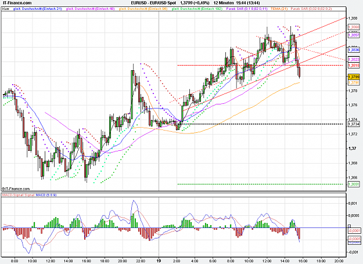Click the 'EURUSD - EUR/USD Spot' chart title
Image resolution: width=363 pixels, height=264 pixels.
pyautogui.click(x=153, y=3)
